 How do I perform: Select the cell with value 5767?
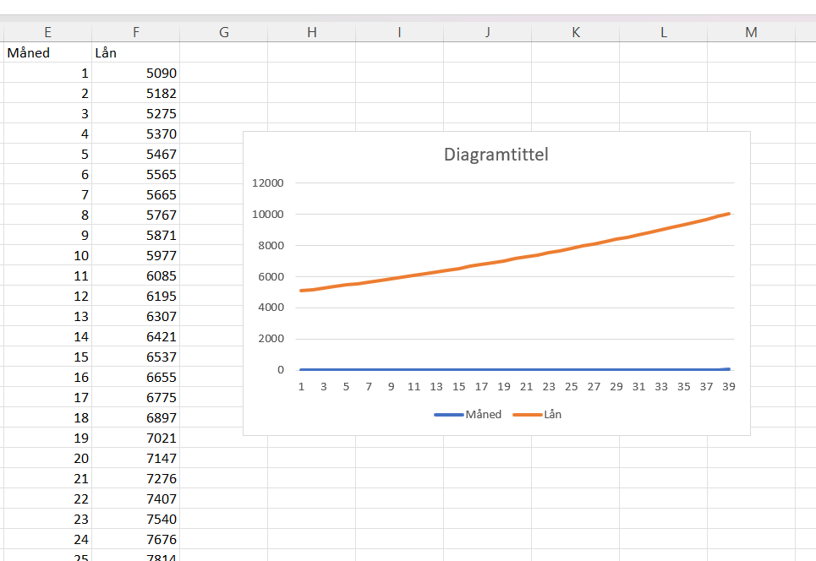tap(135, 215)
